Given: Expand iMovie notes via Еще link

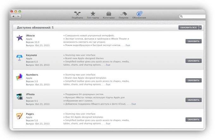Looking at the screenshot, I should coord(128,45).
